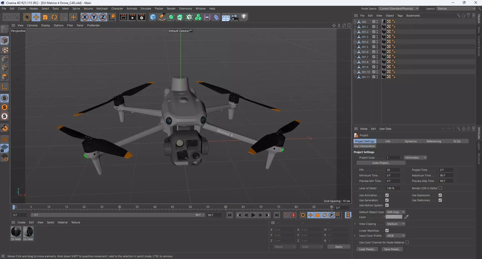The height and width of the screenshot is (259, 482).
Task: Toggle Use Generators checkbox
Action: 387,200
